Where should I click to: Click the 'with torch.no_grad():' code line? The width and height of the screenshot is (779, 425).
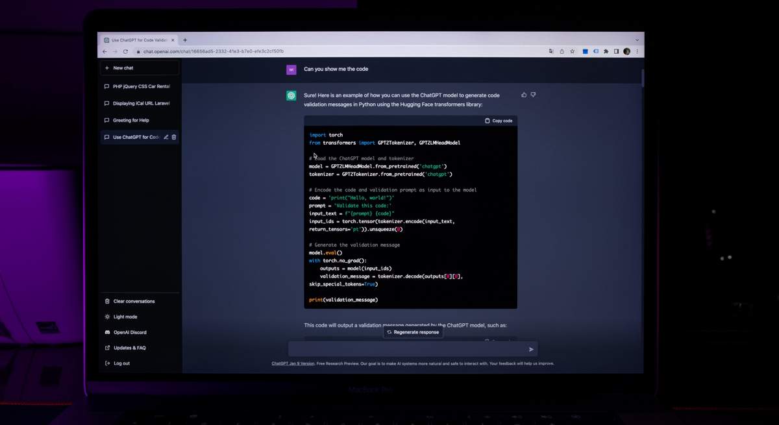[338, 261]
